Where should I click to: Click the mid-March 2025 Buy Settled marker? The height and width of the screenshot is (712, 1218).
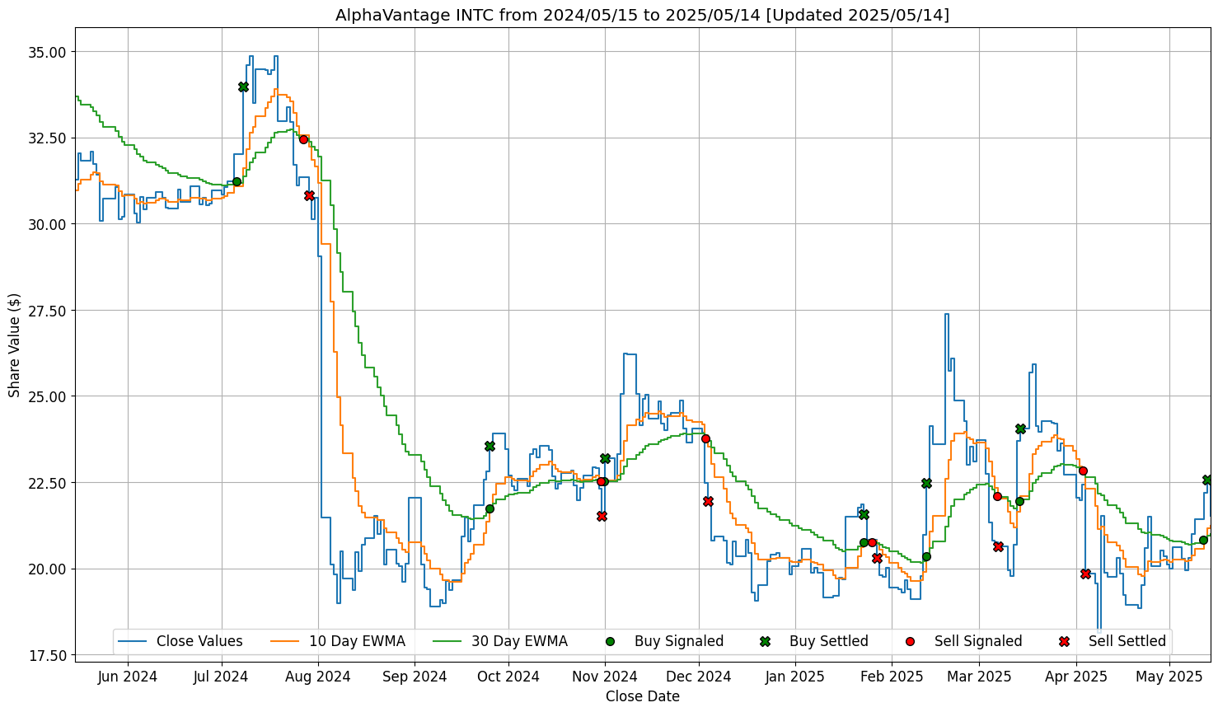pos(1020,429)
